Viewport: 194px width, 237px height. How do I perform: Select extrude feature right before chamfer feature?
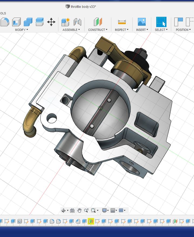[72, 221]
